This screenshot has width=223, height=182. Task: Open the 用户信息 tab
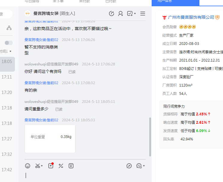pyautogui.click(x=176, y=3)
